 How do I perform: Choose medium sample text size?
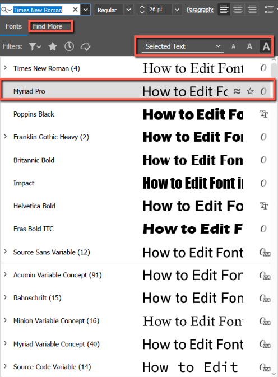(249, 46)
